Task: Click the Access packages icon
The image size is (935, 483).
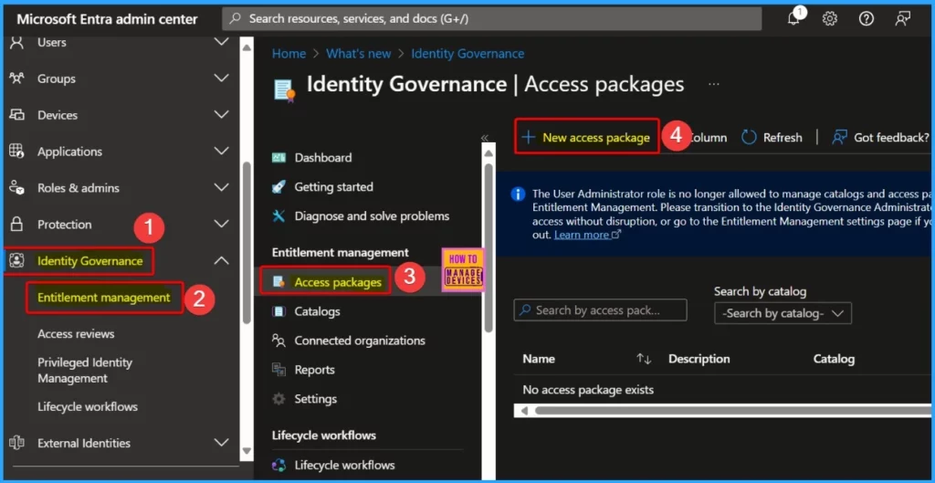Action: (278, 282)
